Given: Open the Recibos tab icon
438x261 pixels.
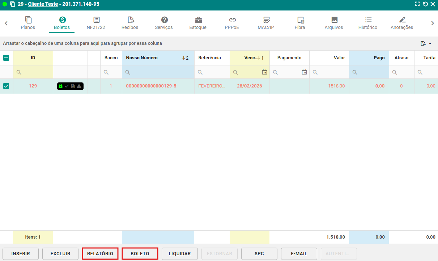Looking at the screenshot, I should (x=131, y=20).
